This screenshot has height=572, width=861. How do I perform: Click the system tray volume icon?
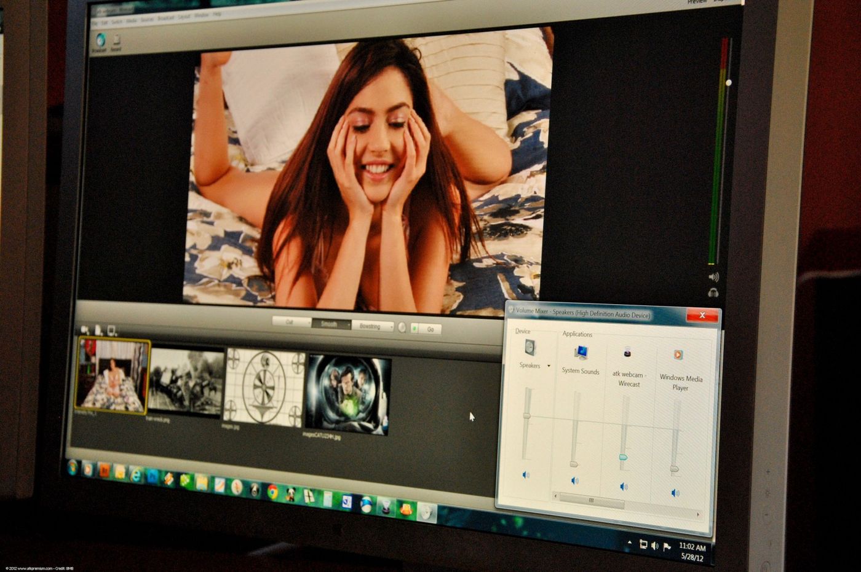654,546
